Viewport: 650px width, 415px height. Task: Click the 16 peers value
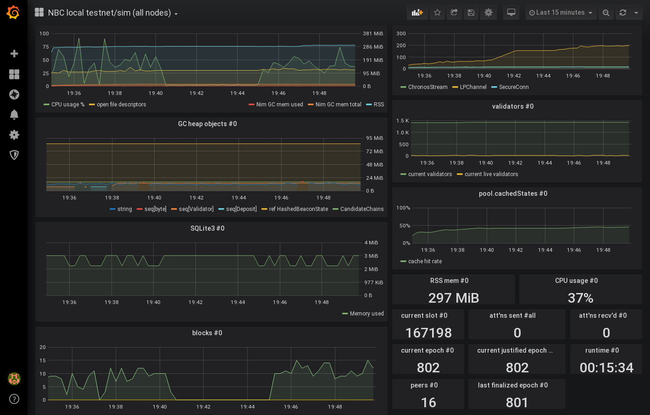point(428,403)
